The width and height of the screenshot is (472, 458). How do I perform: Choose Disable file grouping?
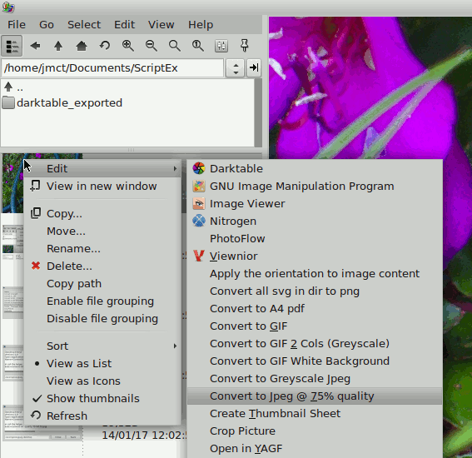coord(102,318)
